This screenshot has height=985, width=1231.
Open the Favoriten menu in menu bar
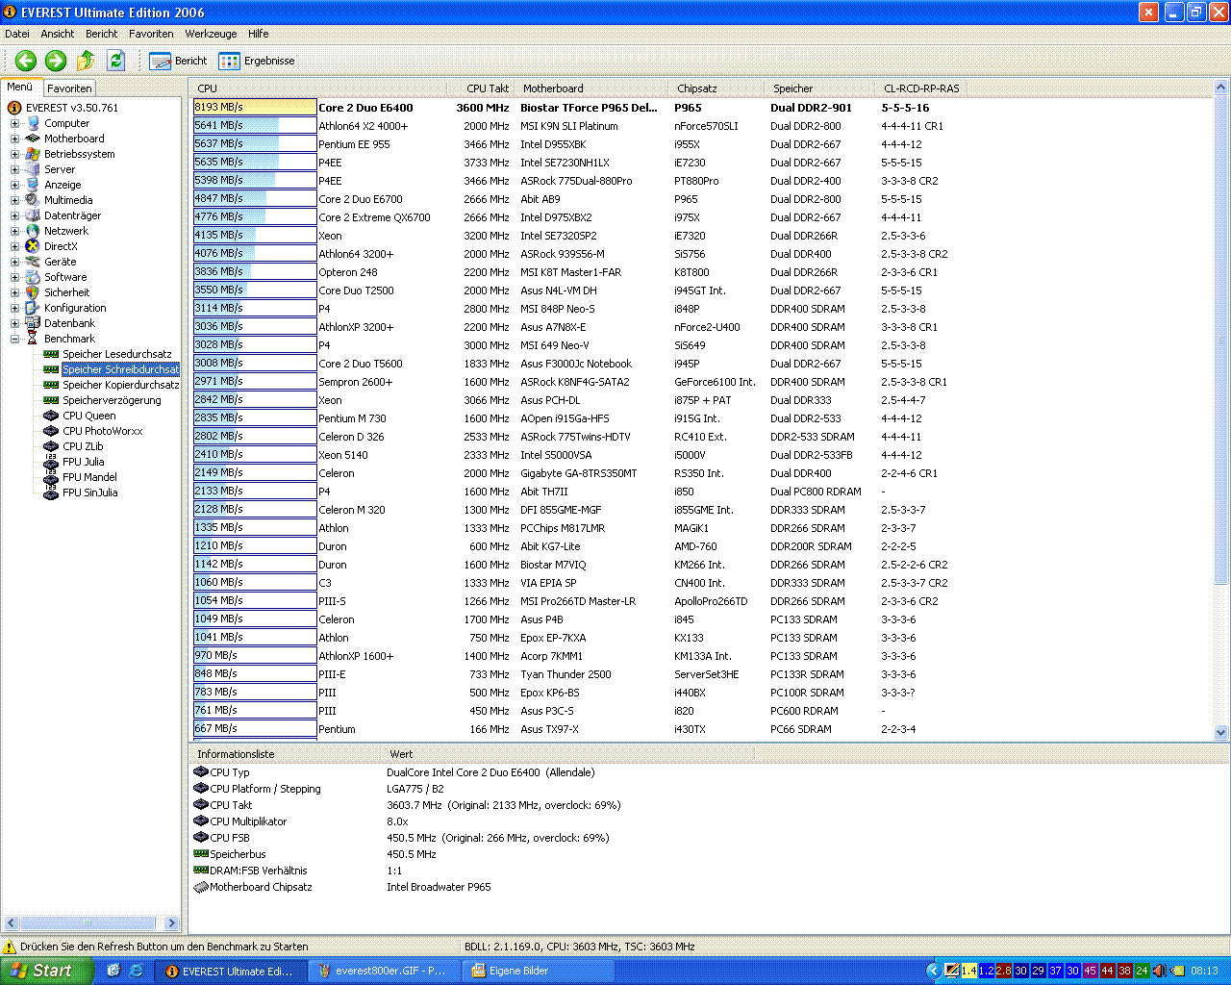pyautogui.click(x=151, y=34)
